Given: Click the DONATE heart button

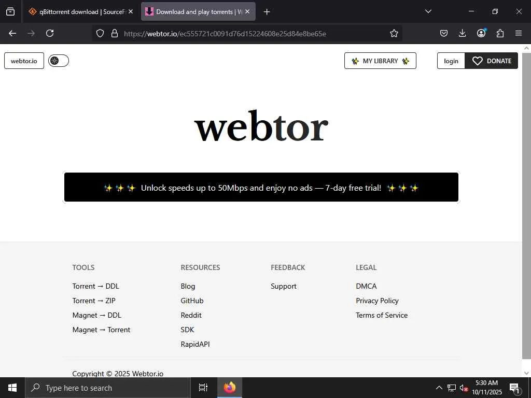Looking at the screenshot, I should 492,61.
